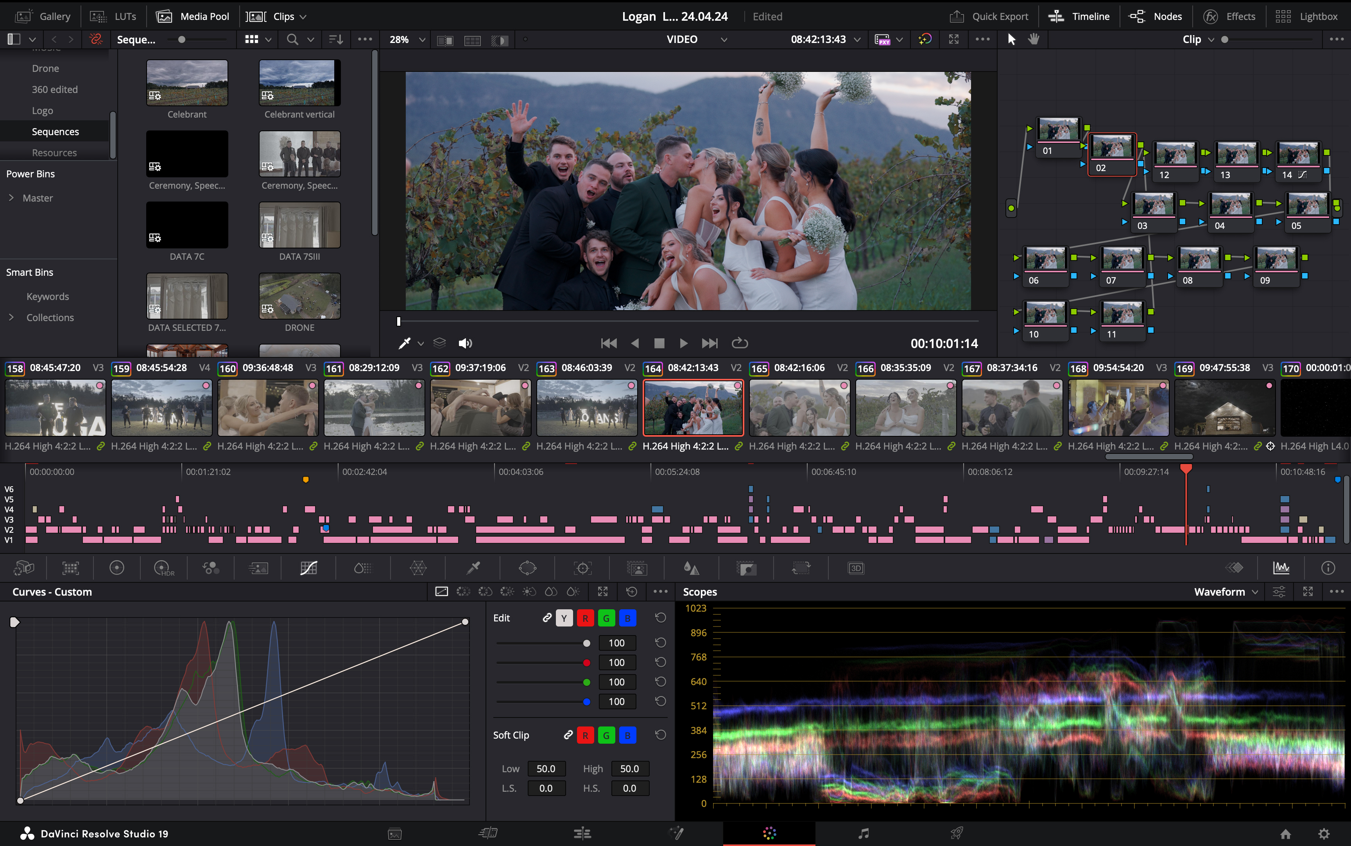Open the Clip node graph mode dropdown
1351x846 pixels.
click(1211, 40)
